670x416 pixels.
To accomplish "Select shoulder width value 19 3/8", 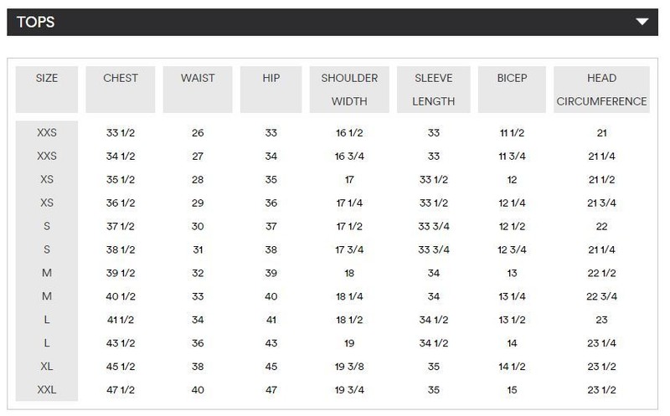I will pyautogui.click(x=349, y=366).
